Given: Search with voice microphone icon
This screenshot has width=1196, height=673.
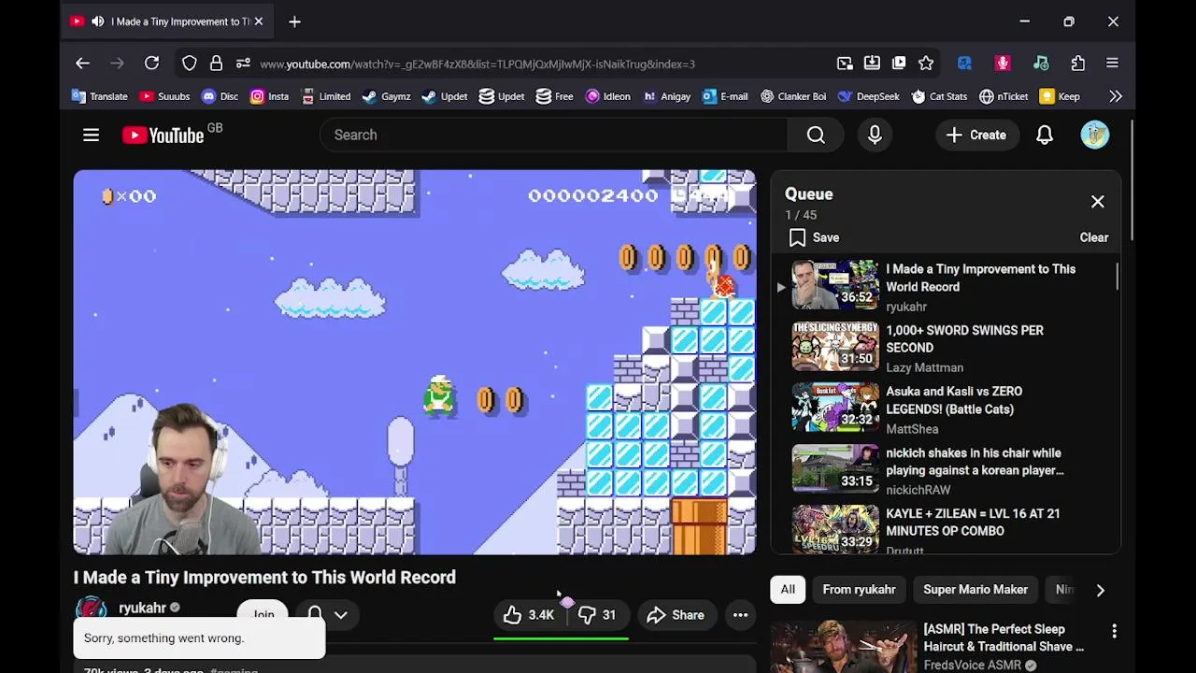Looking at the screenshot, I should [875, 136].
